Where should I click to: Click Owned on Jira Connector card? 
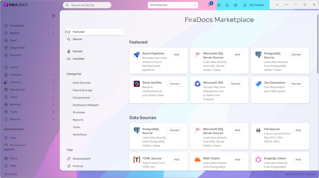296,84
